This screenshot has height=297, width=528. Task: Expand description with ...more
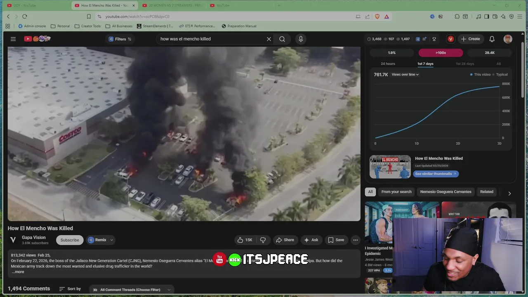pyautogui.click(x=18, y=272)
